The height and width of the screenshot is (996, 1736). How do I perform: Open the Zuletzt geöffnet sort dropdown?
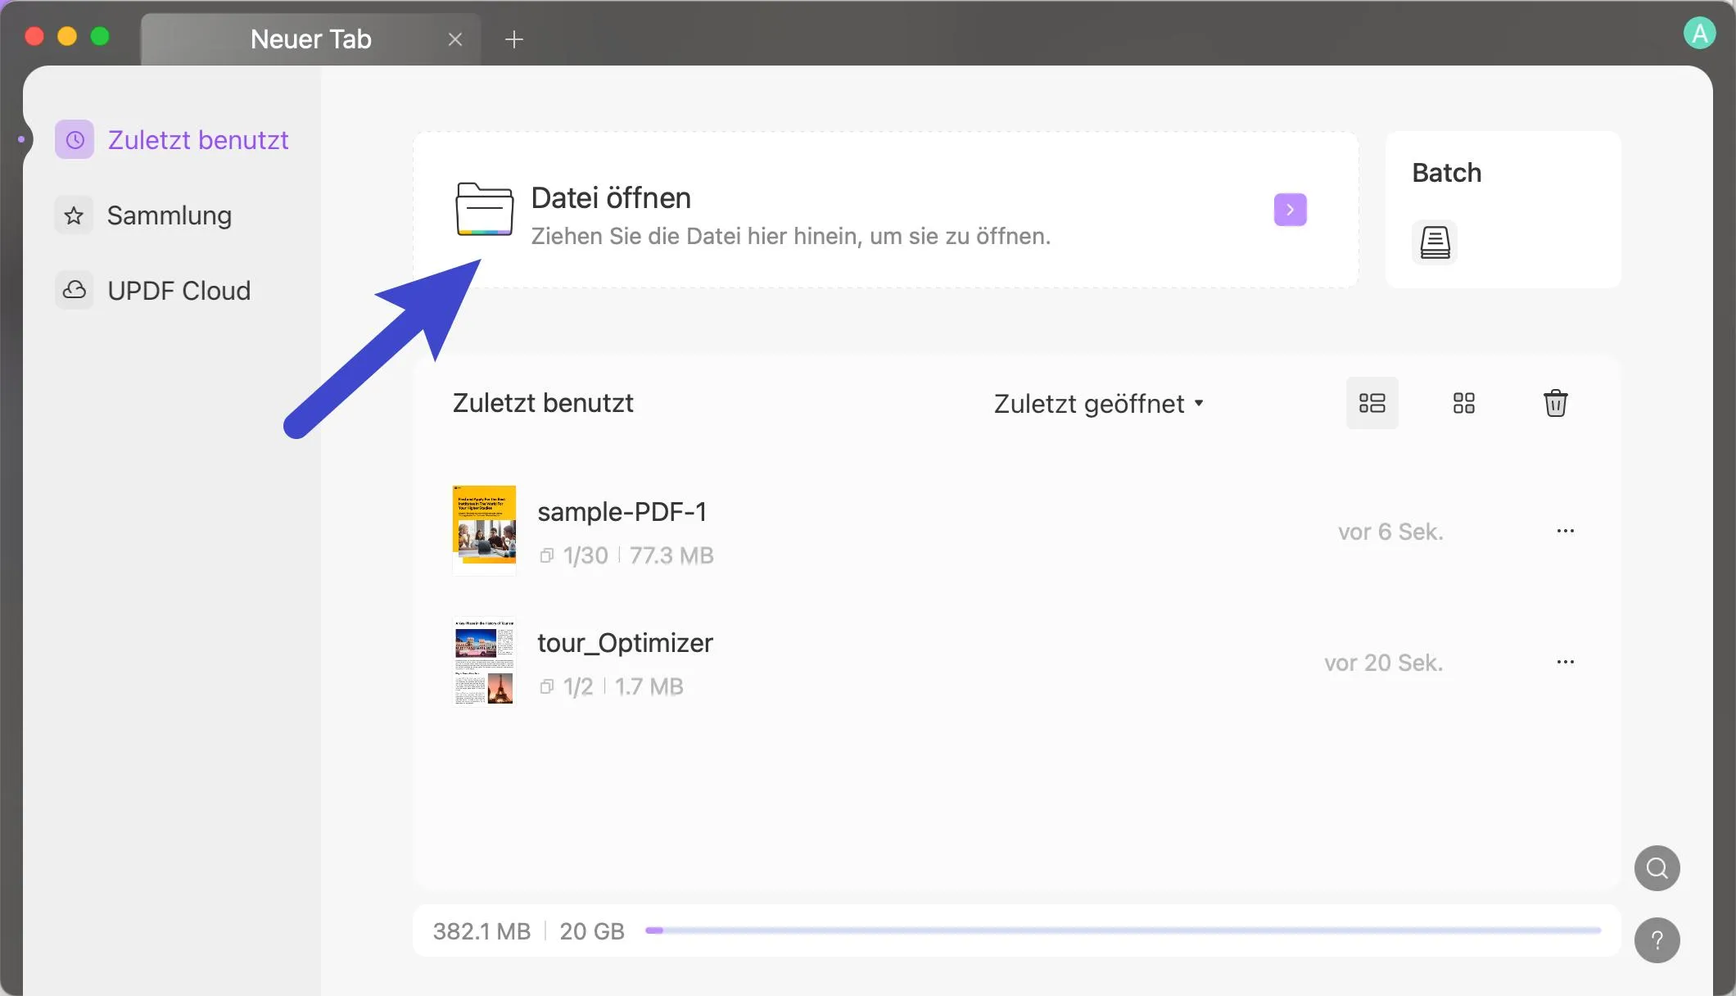1098,403
